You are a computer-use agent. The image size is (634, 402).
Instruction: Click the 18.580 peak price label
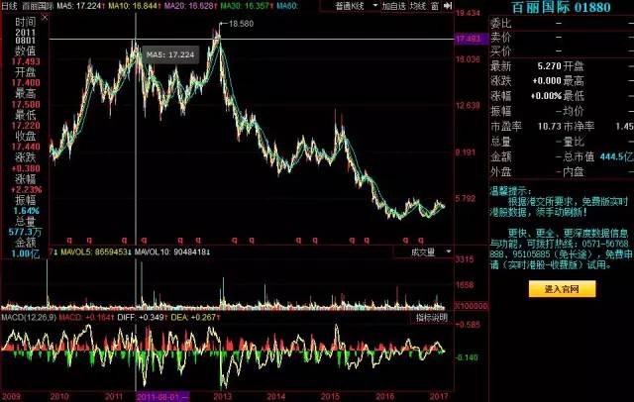(x=240, y=22)
